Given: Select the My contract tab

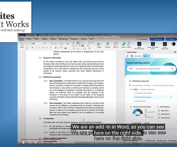Looking at the screenshot, I should click(136, 56).
